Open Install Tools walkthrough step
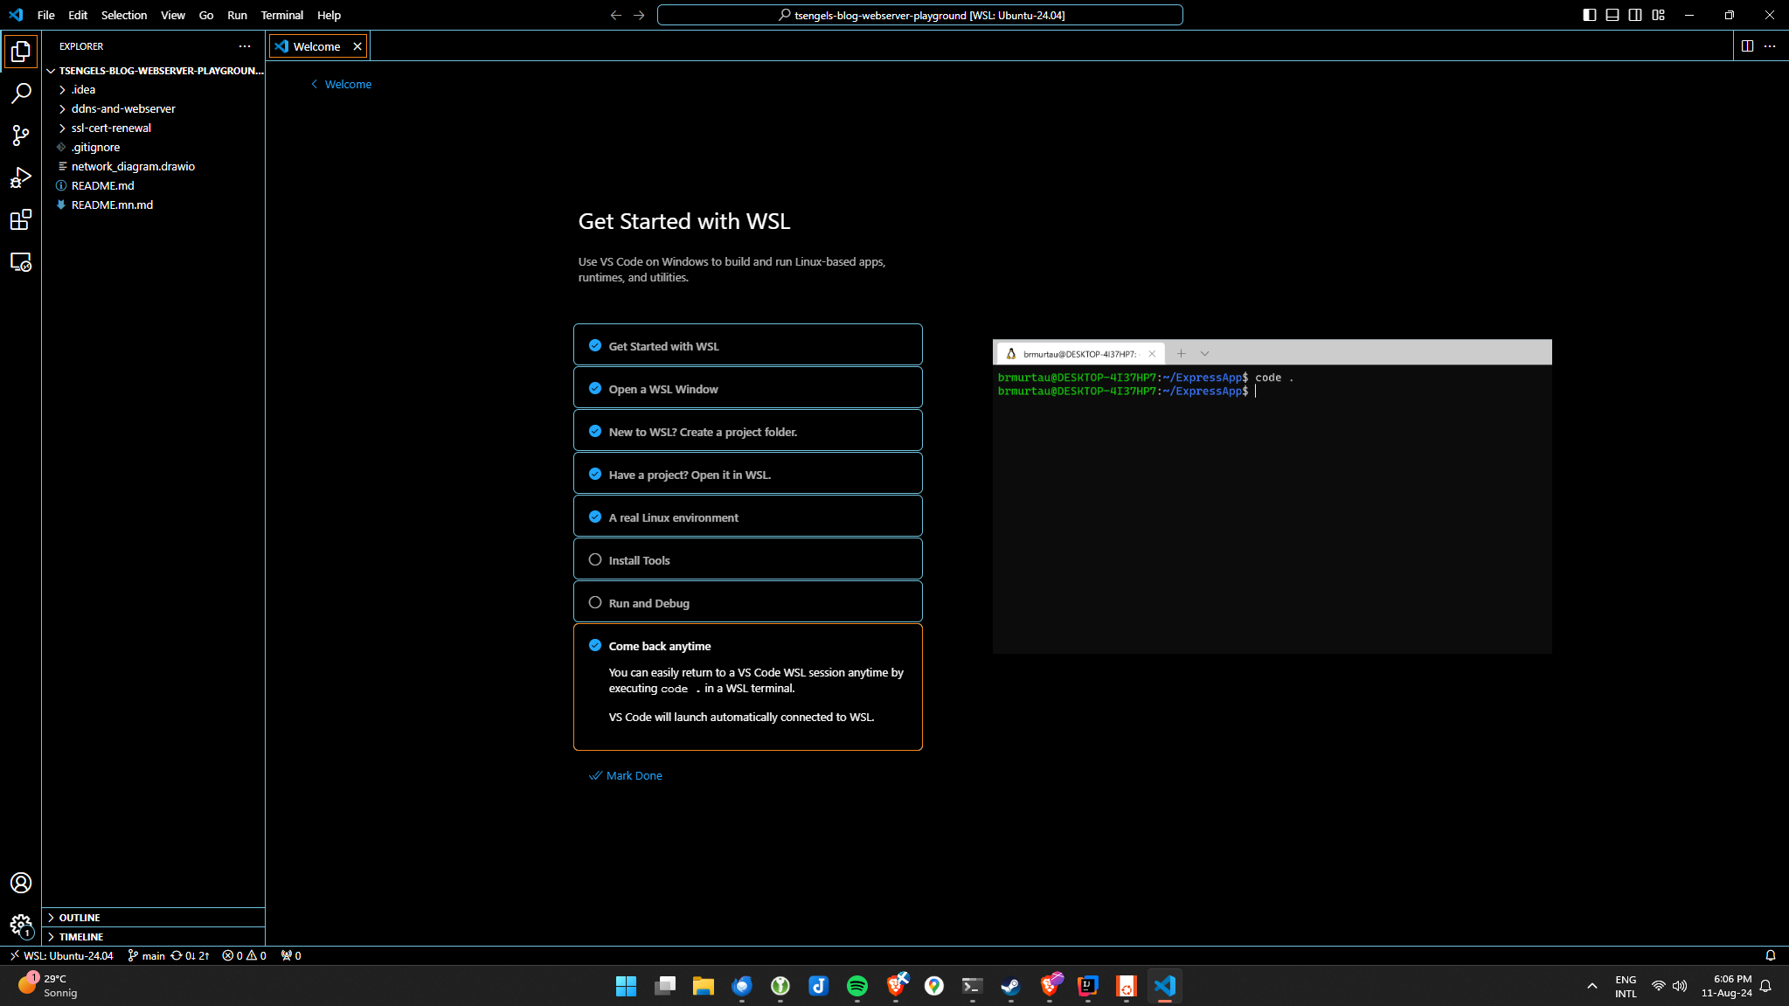The height and width of the screenshot is (1006, 1789). point(748,559)
